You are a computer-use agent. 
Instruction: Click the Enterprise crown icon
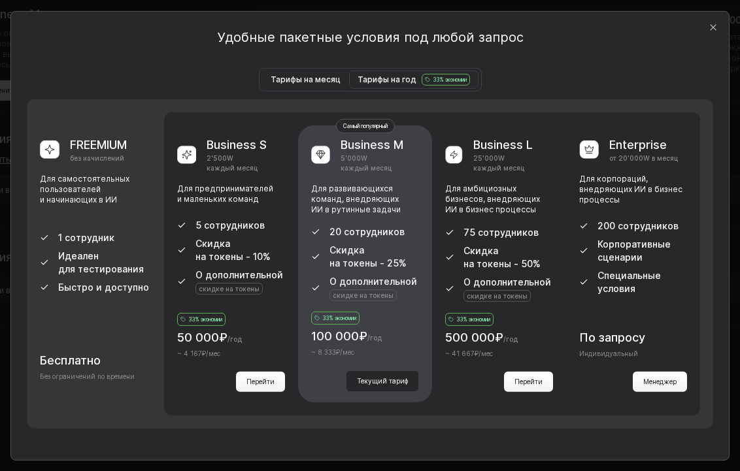tap(589, 150)
